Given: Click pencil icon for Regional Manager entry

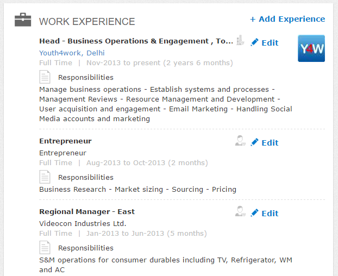Looking at the screenshot, I should [254, 213].
